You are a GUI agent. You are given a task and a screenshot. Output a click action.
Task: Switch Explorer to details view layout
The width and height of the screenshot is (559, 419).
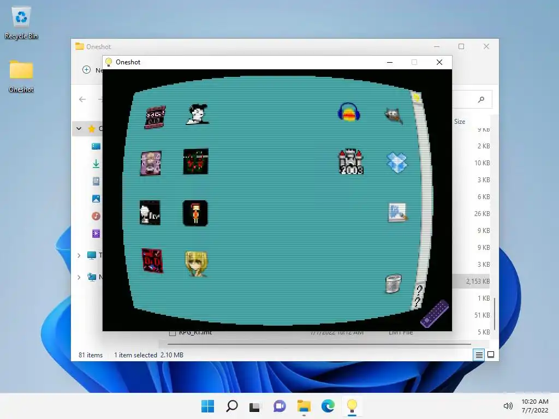point(479,355)
